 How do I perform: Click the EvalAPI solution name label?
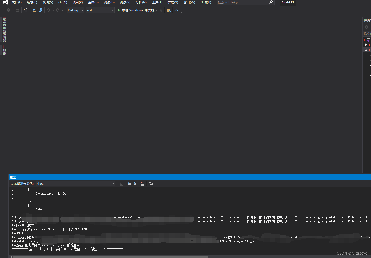287,2
